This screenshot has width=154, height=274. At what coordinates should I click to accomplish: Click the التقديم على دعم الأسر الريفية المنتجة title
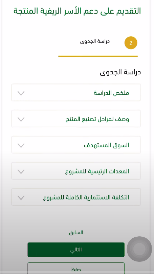(x=77, y=11)
